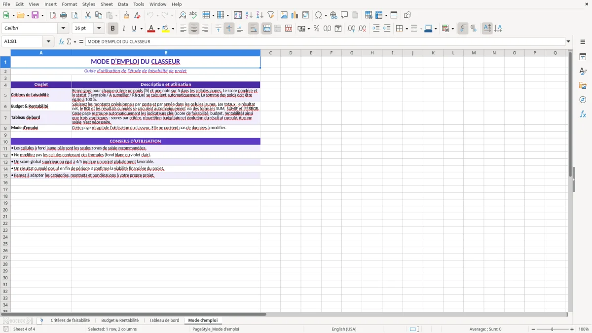Screen dimensions: 592x333
Task: Insert hyperlink globe icon
Action: click(334, 15)
